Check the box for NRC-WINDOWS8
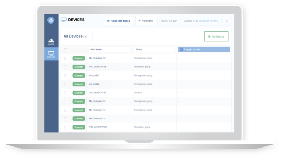This screenshot has height=157, width=281. [66, 67]
